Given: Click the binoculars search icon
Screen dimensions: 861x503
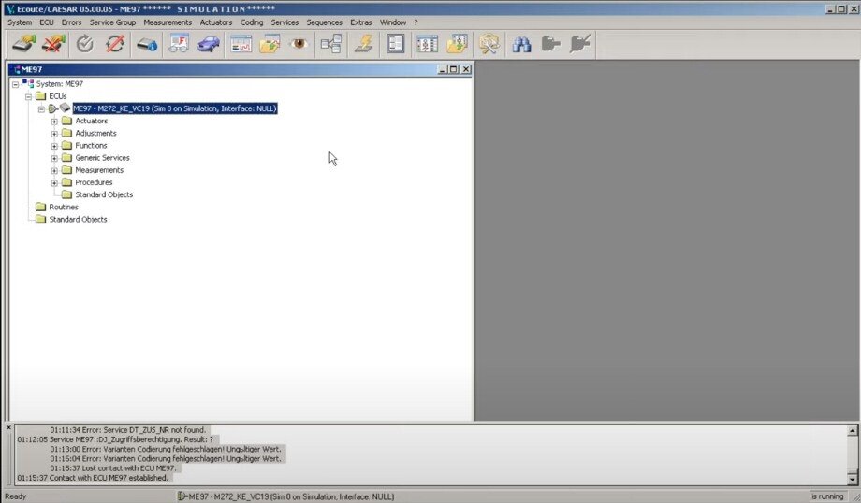Looking at the screenshot, I should (x=521, y=44).
